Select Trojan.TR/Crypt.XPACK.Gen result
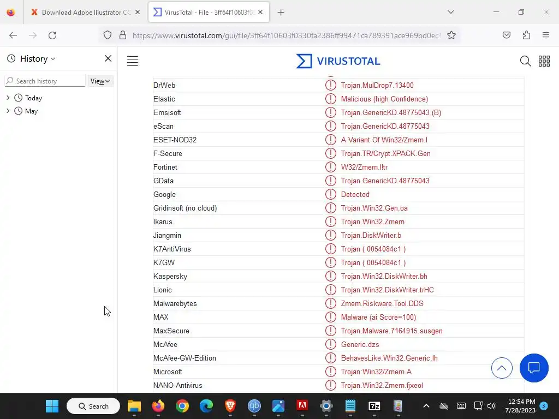Screen dimensions: 559x419 386,153
